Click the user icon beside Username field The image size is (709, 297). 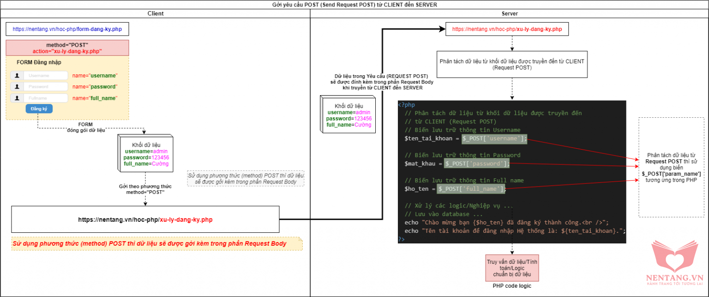tap(18, 75)
